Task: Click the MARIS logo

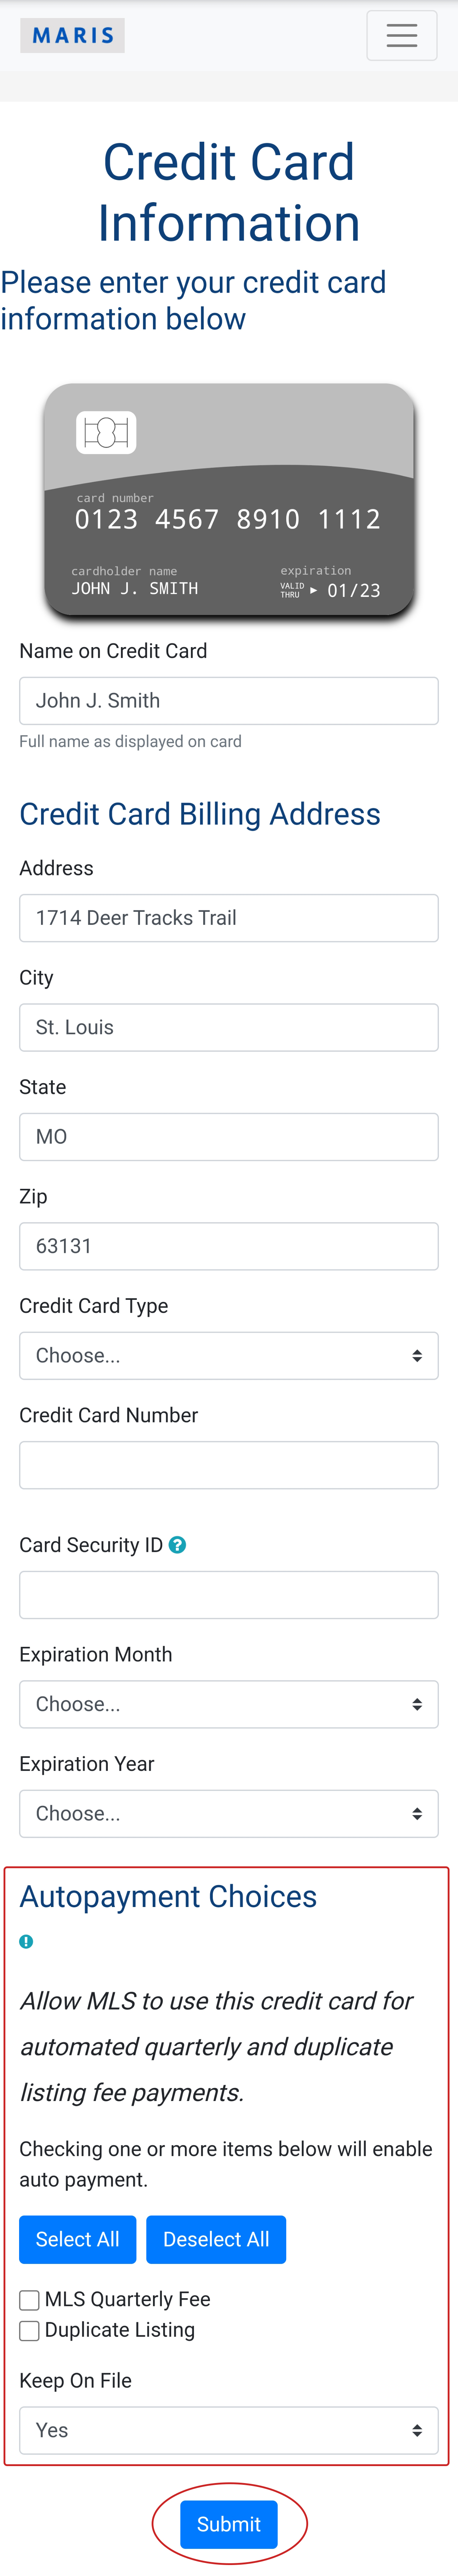Action: 73,36
